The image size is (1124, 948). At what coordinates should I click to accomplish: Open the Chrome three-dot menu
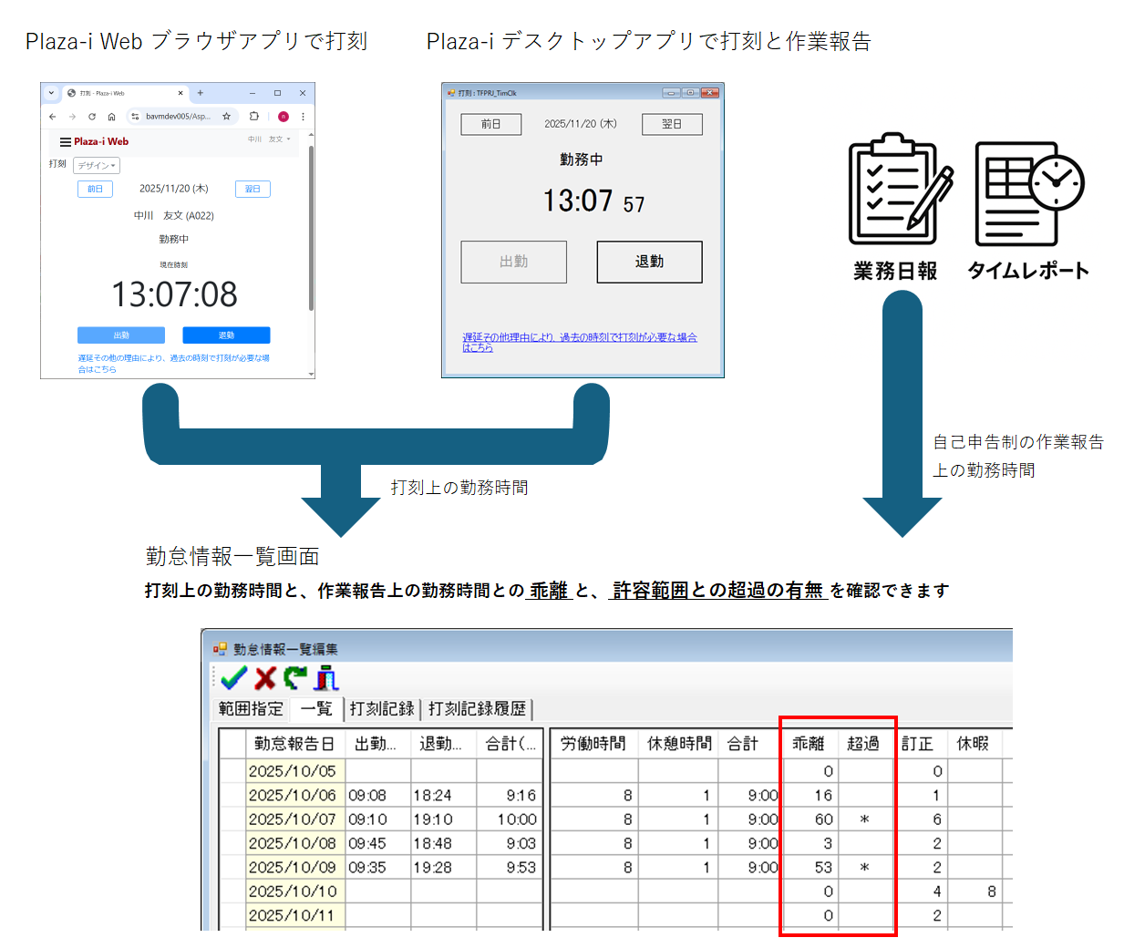coord(303,116)
